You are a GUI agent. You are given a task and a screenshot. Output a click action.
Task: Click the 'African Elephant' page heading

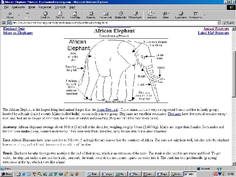tap(114, 31)
